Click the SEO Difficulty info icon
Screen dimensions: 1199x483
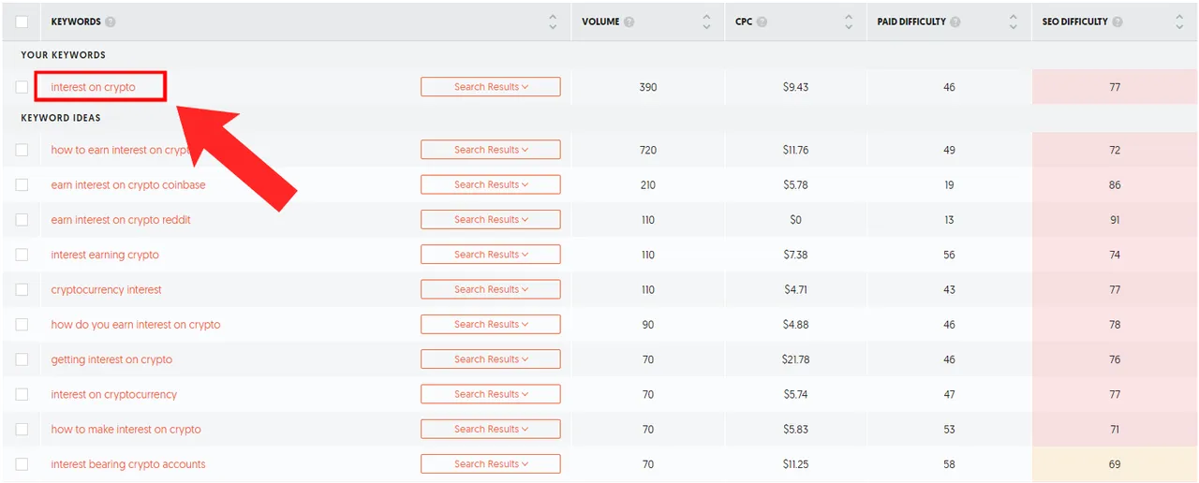coord(1118,22)
